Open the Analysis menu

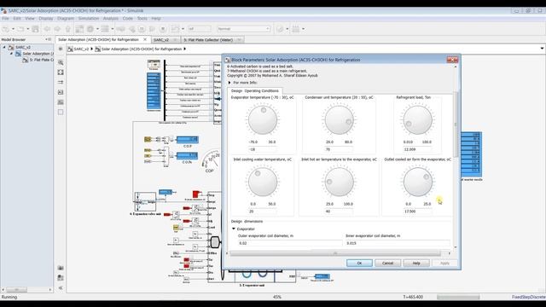pyautogui.click(x=111, y=19)
